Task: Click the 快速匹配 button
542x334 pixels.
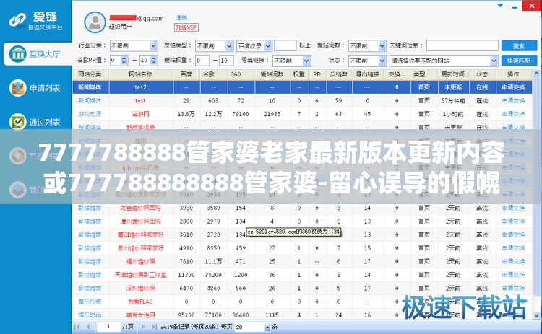Action: (x=519, y=61)
